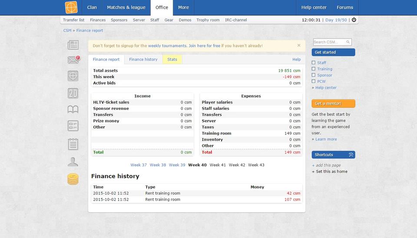Image resolution: width=417 pixels, height=238 pixels.
Task: Switch to the Finance history tab
Action: point(143,59)
